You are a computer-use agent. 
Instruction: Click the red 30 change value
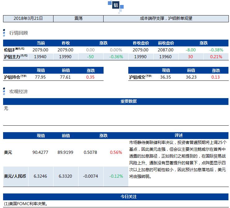click(190, 57)
